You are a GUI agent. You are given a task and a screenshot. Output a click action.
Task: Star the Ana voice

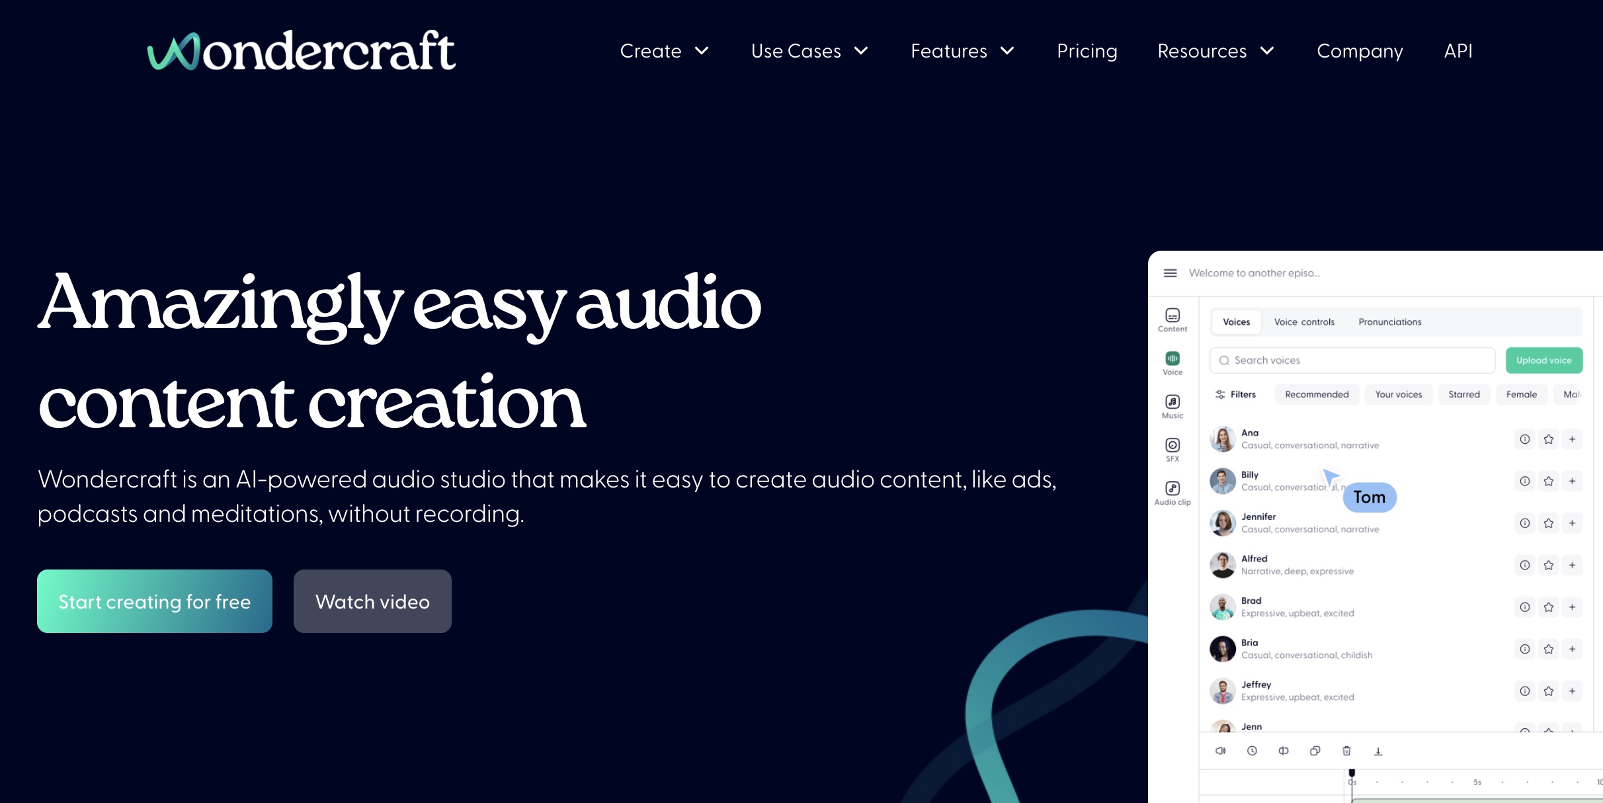[x=1548, y=439]
